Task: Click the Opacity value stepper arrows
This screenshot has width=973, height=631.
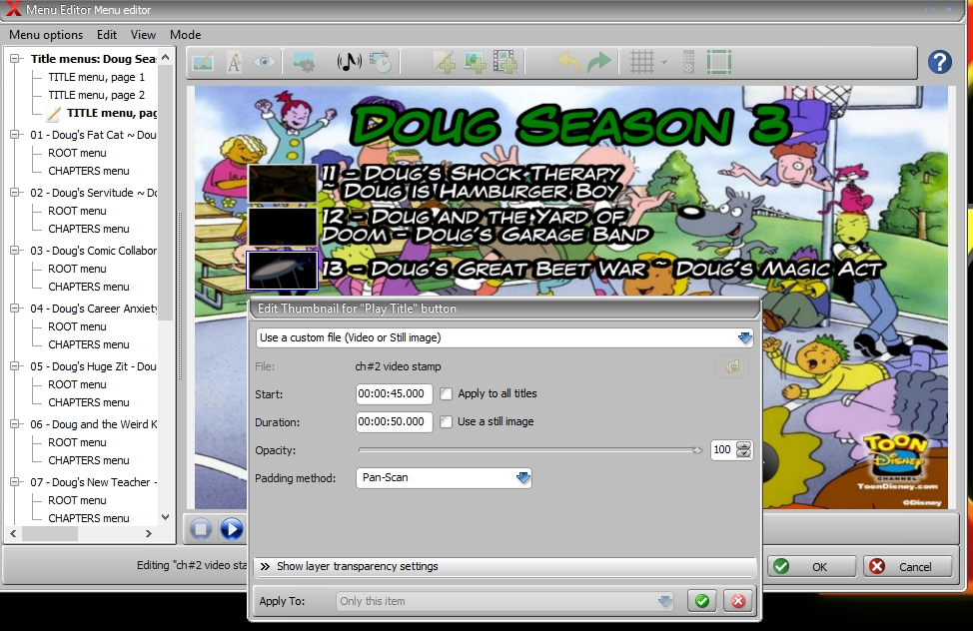Action: point(743,450)
